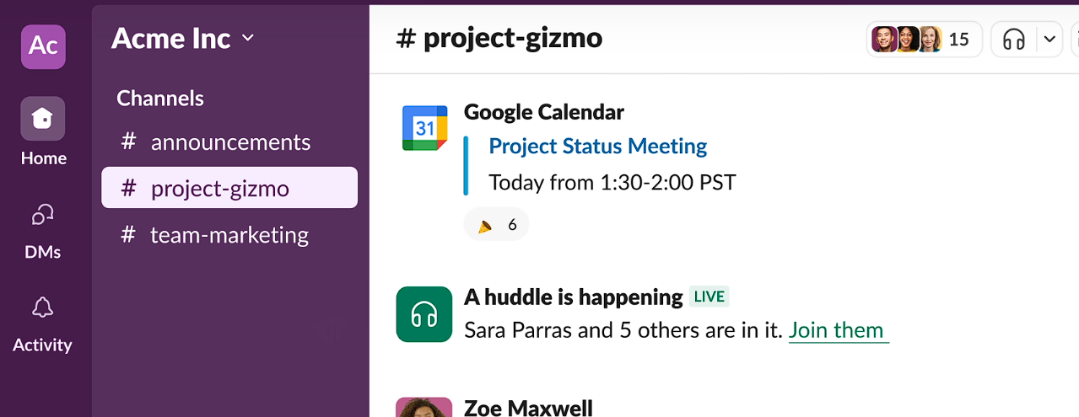The height and width of the screenshot is (417, 1079).
Task: View the 15 channel members list
Action: [x=924, y=39]
